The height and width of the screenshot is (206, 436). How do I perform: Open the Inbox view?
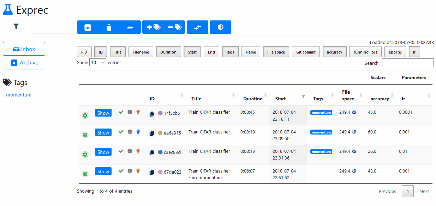click(x=24, y=49)
